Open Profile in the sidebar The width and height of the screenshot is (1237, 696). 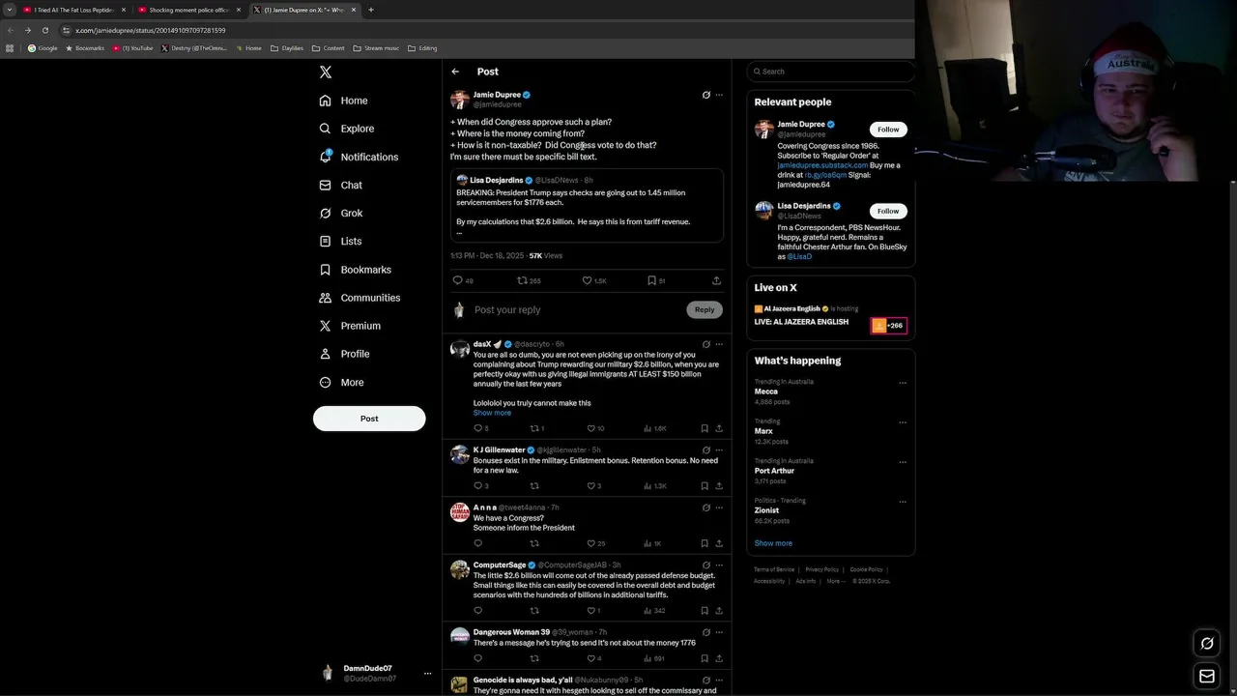(344, 354)
